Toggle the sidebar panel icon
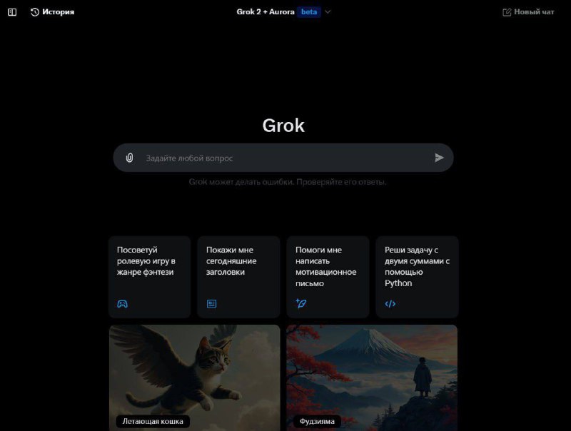Screen dimensions: 571x431 click(12, 12)
